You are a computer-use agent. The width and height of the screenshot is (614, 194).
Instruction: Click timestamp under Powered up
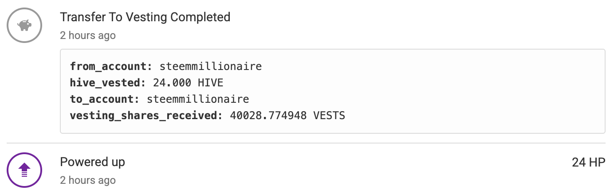pyautogui.click(x=88, y=180)
